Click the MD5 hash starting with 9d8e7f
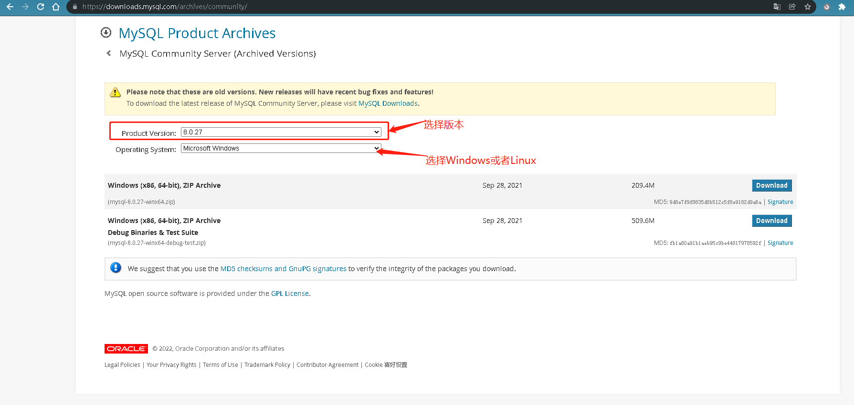 click(715, 202)
